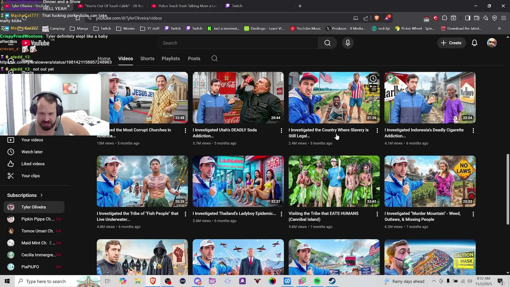The image size is (510, 287).
Task: Open Duolingo bookmark
Action: [x=265, y=28]
